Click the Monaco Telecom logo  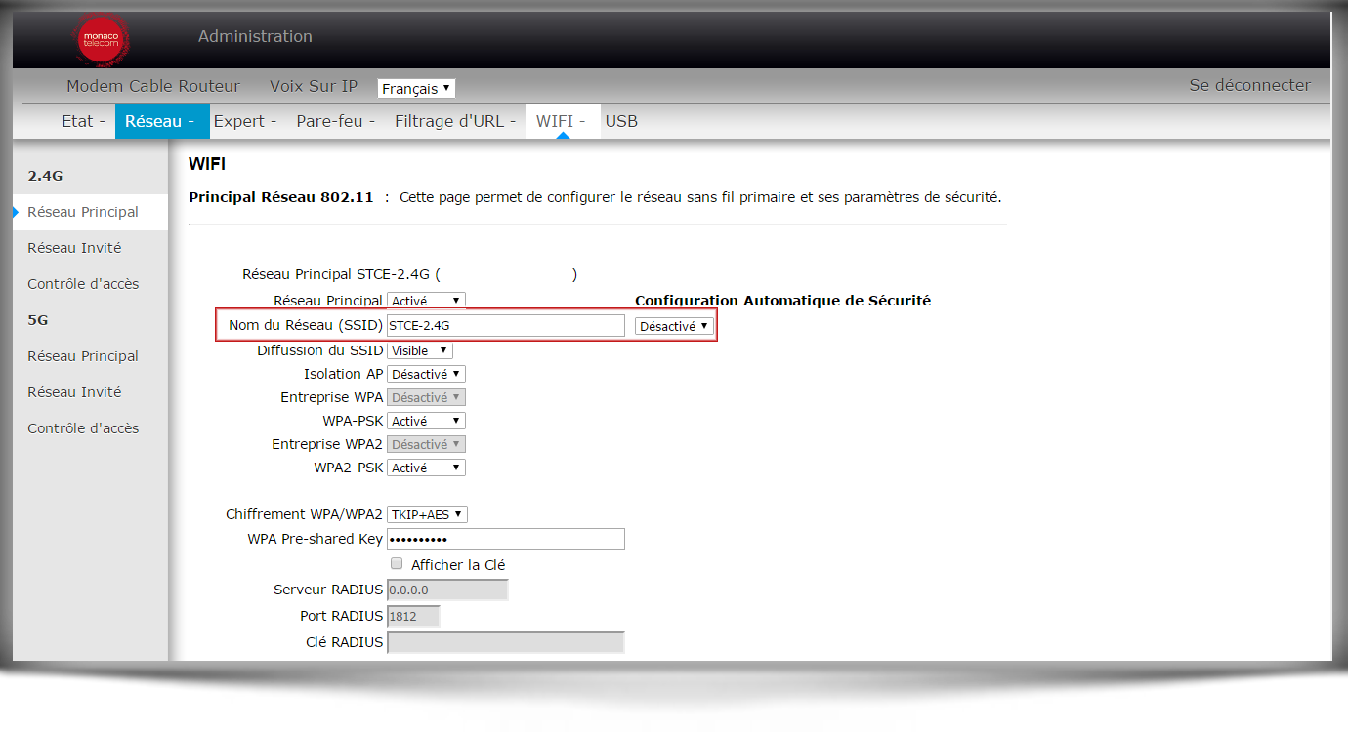103,41
